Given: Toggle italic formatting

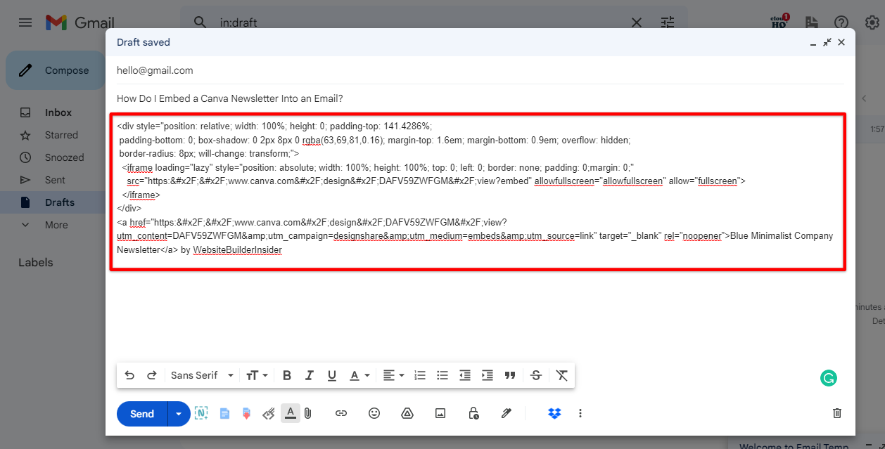Looking at the screenshot, I should (309, 375).
